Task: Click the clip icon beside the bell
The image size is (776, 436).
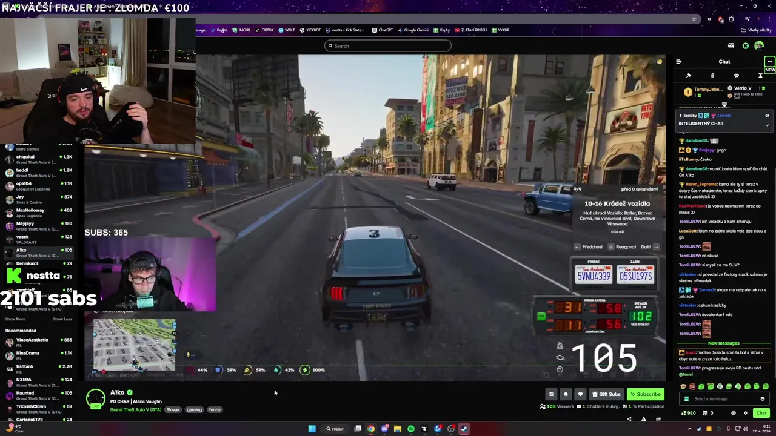Action: point(551,394)
